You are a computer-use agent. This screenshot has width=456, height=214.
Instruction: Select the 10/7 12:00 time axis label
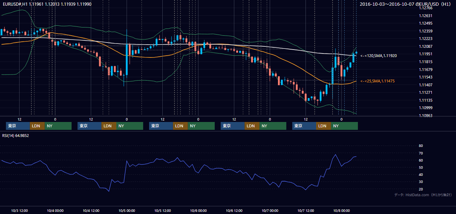click(x=306, y=211)
